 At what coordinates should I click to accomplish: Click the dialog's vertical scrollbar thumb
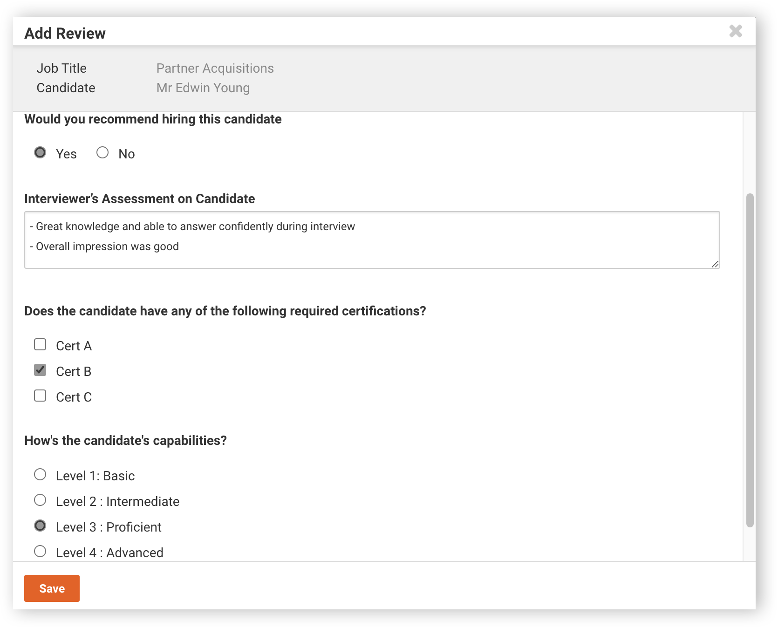[x=750, y=360]
